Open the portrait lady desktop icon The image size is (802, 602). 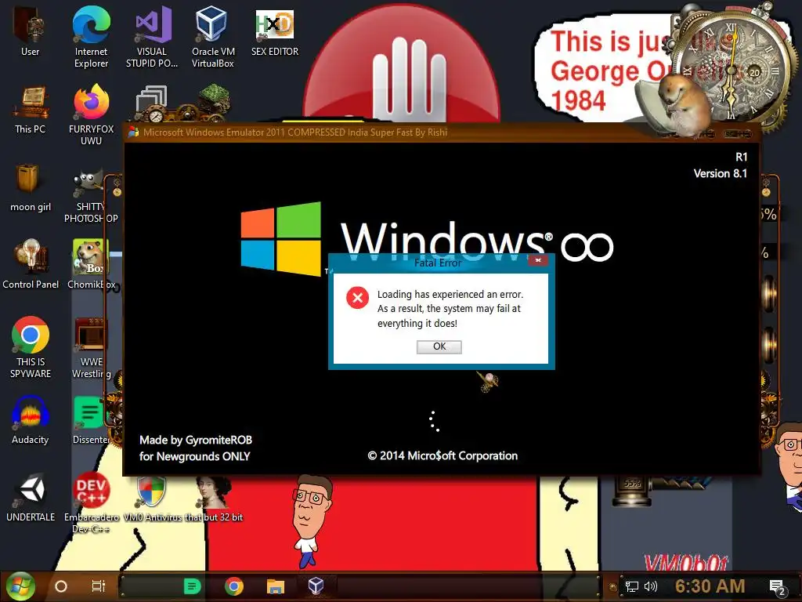coord(213,498)
